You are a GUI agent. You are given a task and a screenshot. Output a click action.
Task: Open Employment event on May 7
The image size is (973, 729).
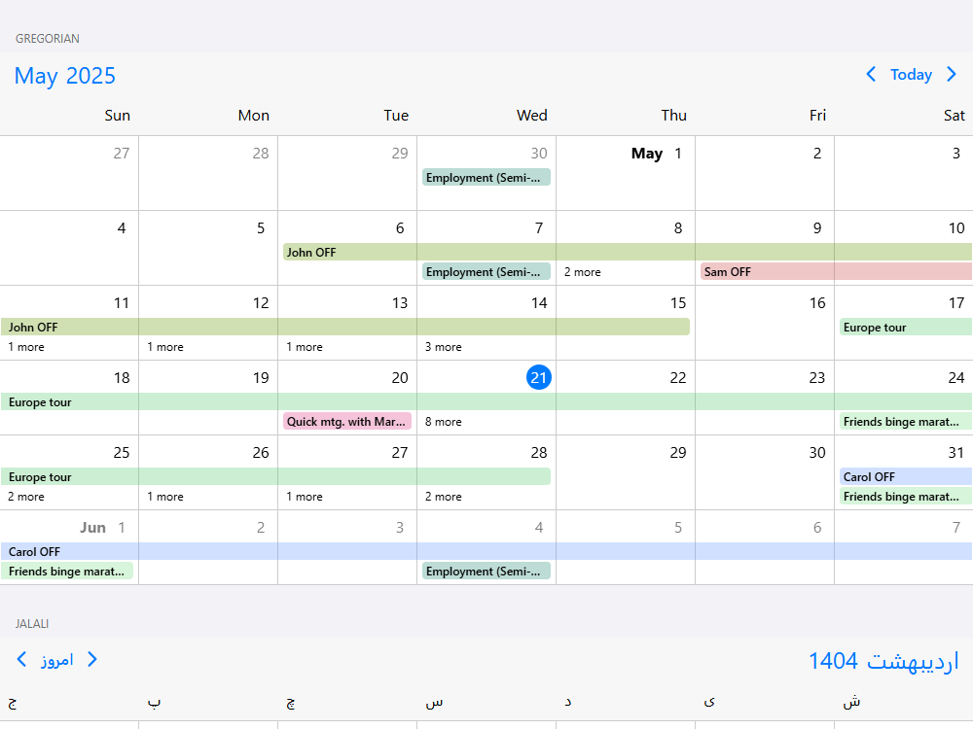(486, 271)
